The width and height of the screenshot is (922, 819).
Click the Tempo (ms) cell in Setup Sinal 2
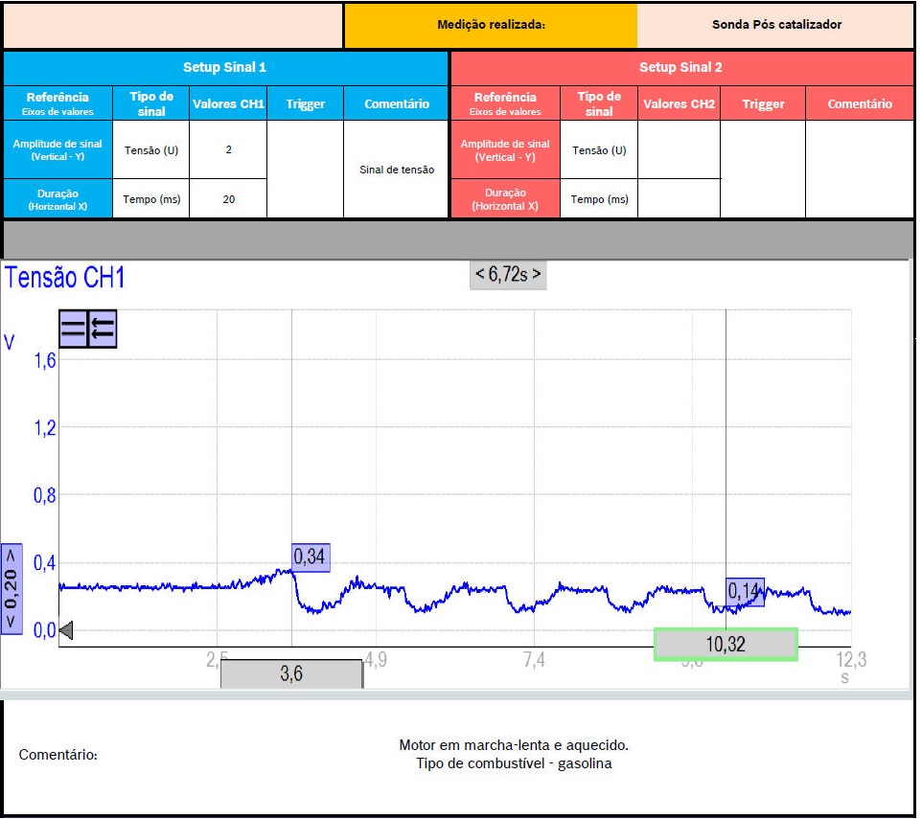tap(599, 199)
